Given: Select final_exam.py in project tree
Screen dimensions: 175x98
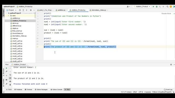Looking at the screenshot, I should click(17, 31).
